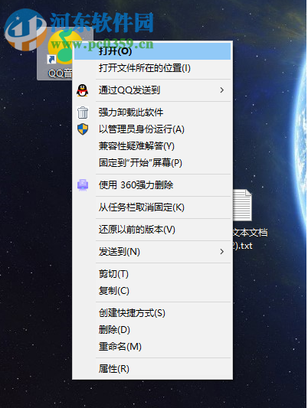Click the 文本文档 .txt file name label
Viewport: 308px width, 408px height.
[250, 239]
